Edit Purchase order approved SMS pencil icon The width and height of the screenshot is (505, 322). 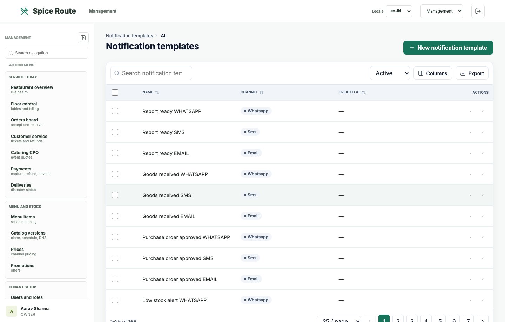click(483, 258)
